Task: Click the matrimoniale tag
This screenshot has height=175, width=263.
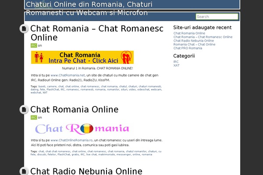Action: coord(107,154)
